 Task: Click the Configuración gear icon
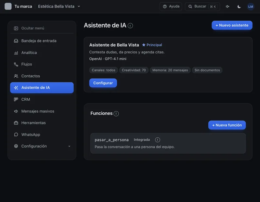click(x=16, y=146)
